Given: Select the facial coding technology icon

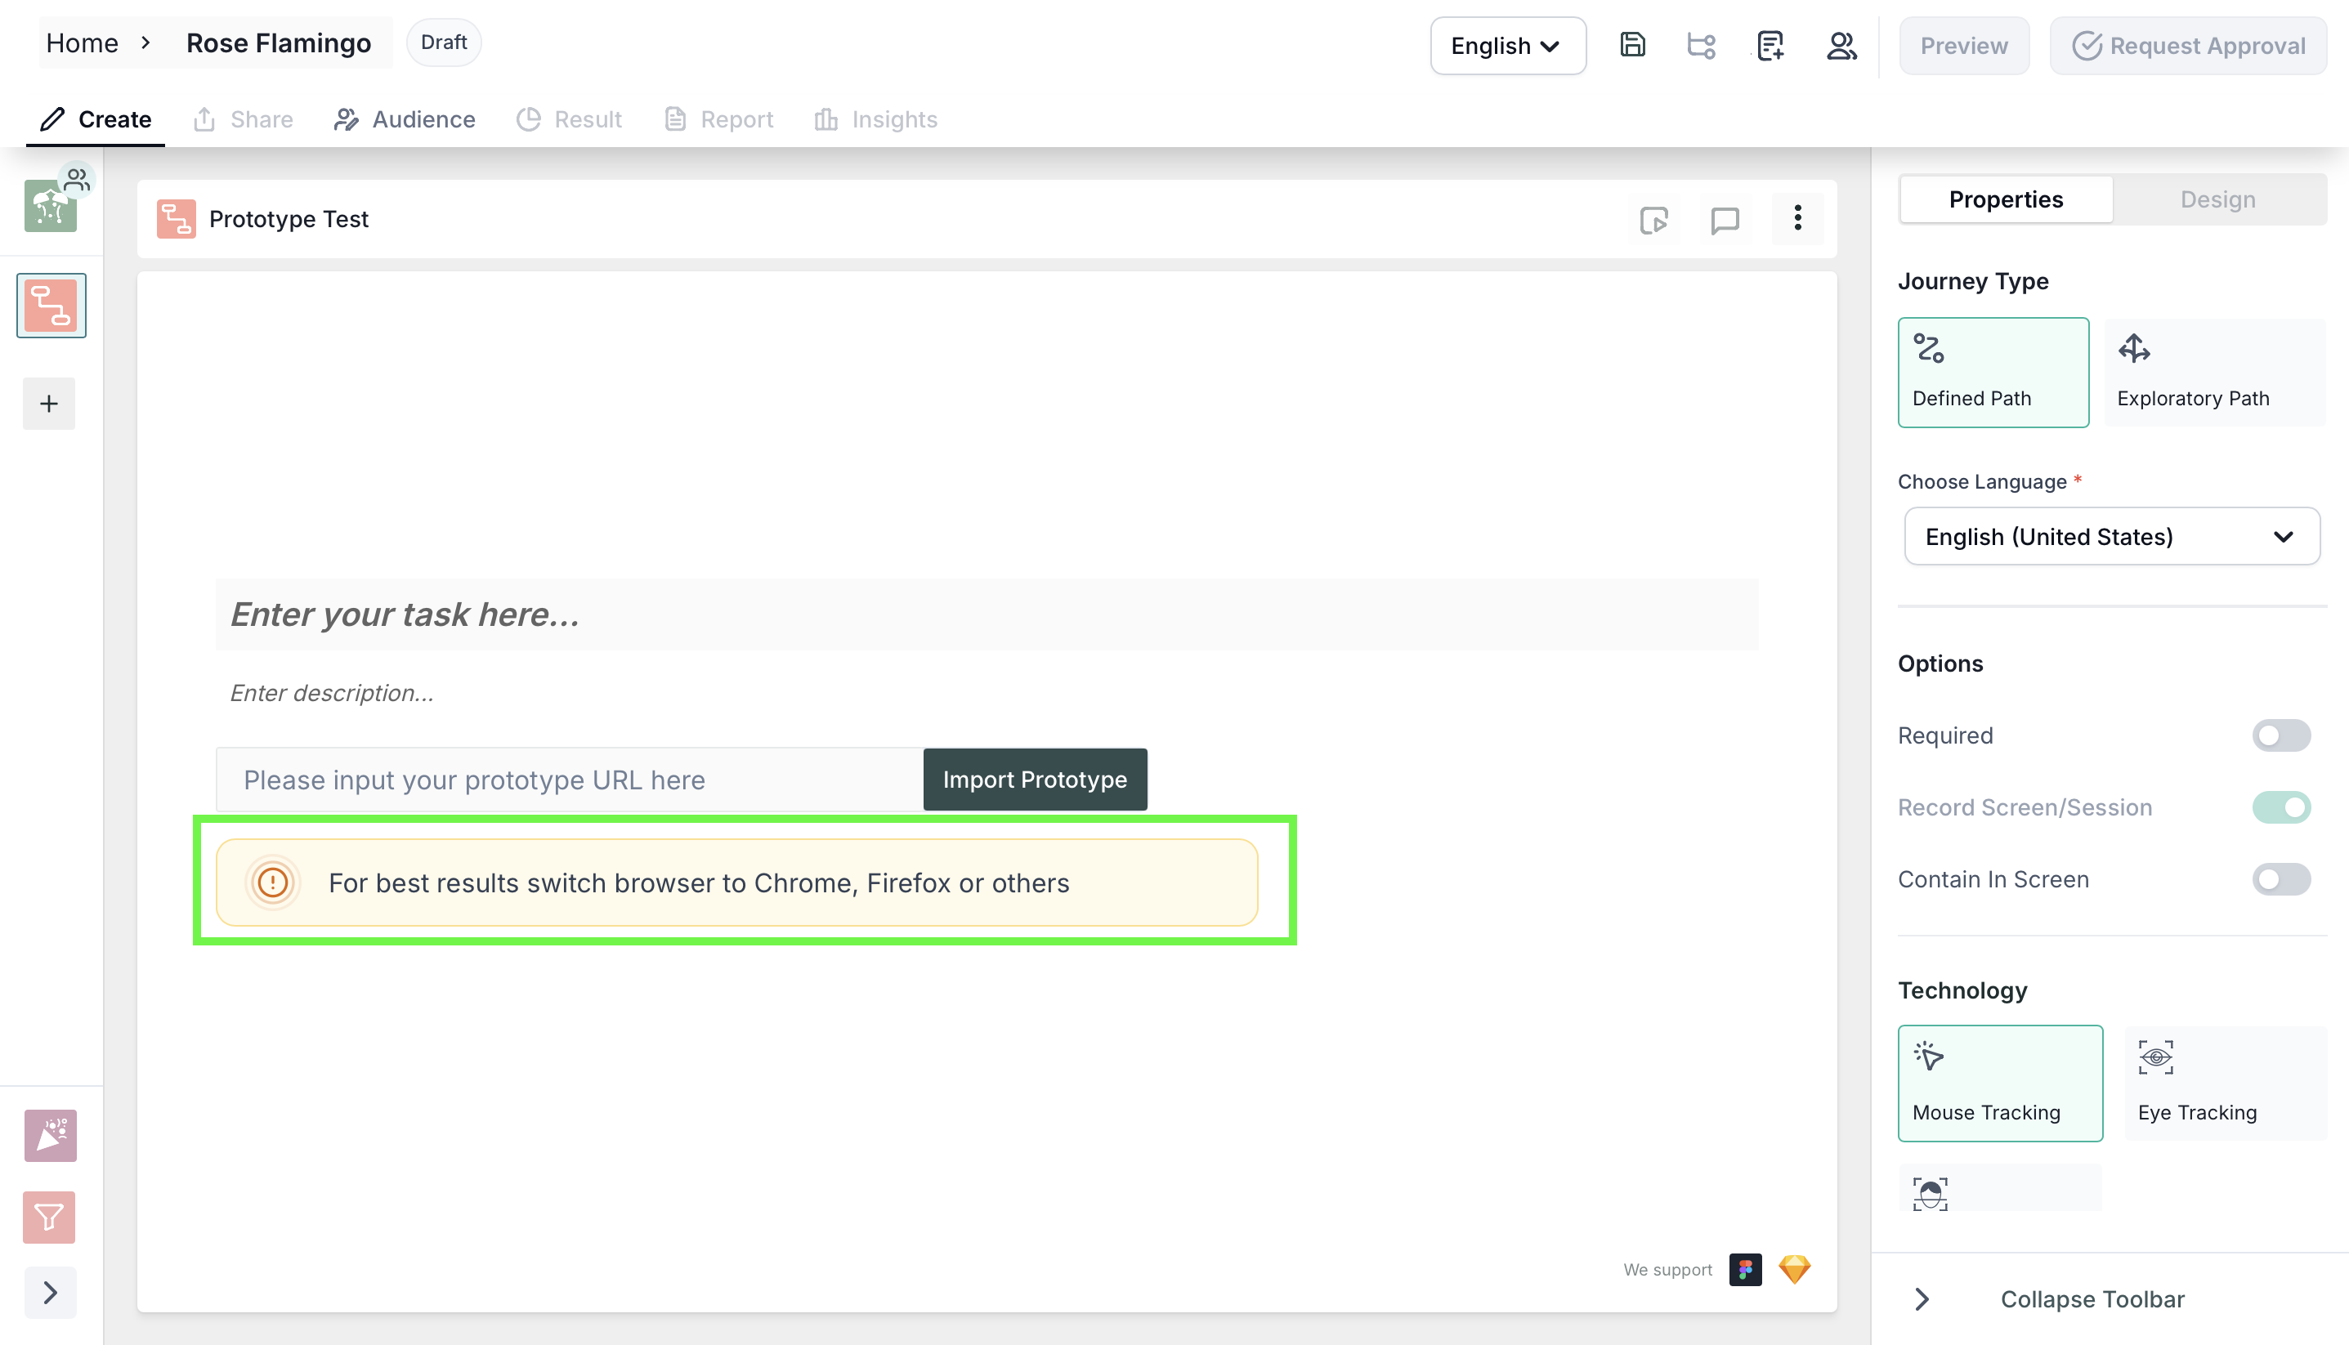Looking at the screenshot, I should (1931, 1194).
